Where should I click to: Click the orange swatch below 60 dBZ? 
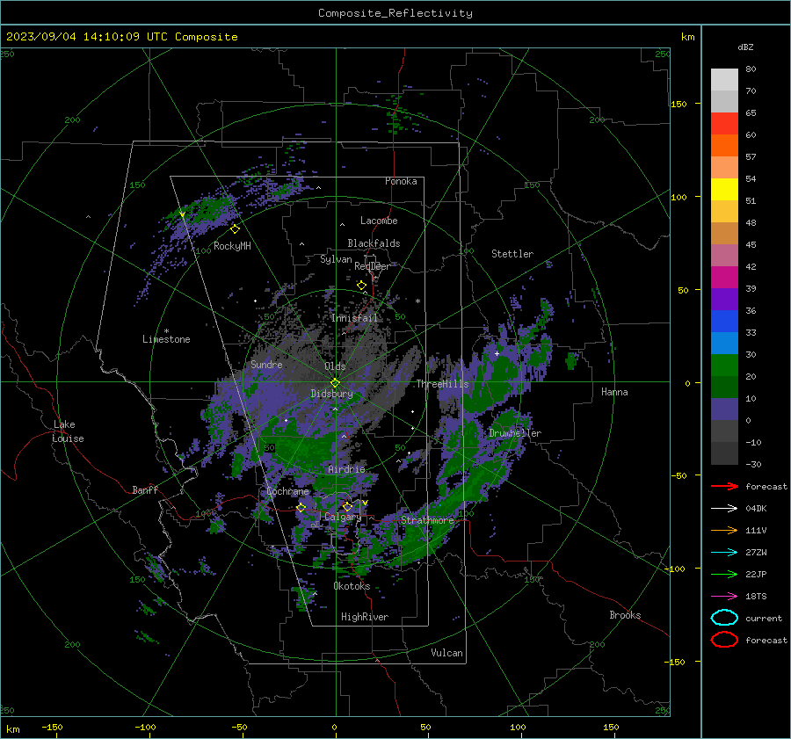724,145
